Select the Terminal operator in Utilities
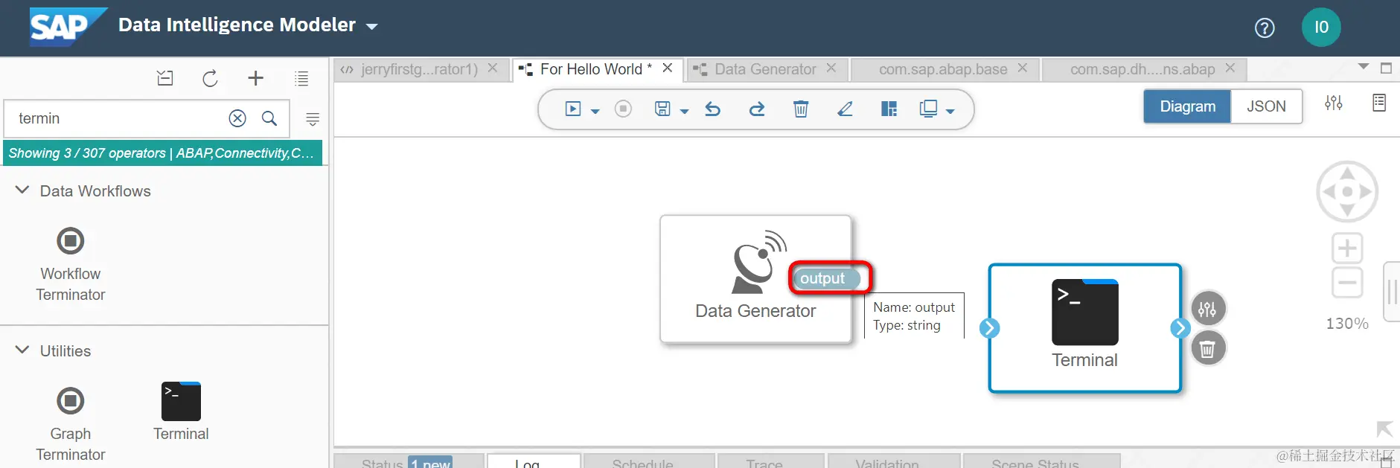This screenshot has width=1400, height=468. point(181,413)
